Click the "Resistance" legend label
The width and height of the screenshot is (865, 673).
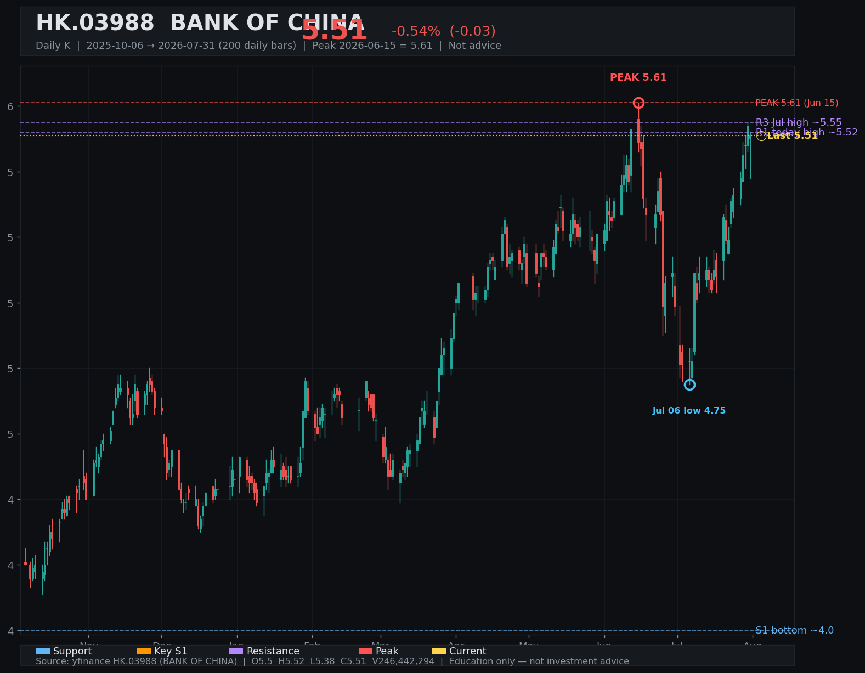(273, 651)
